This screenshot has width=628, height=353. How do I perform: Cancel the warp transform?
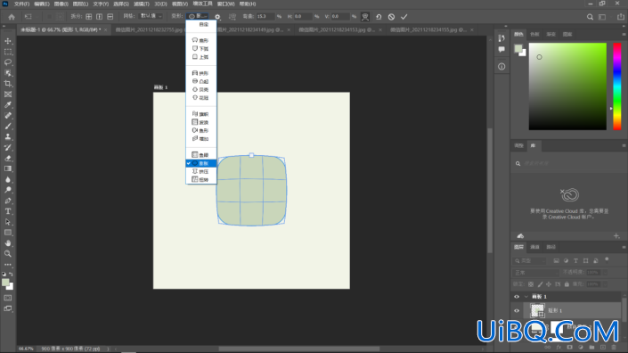click(x=391, y=17)
